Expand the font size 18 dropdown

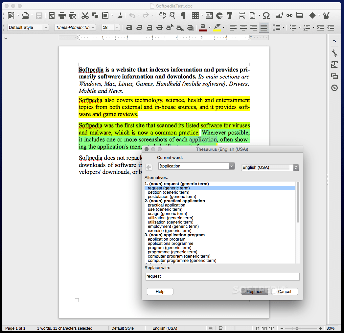pos(117,28)
